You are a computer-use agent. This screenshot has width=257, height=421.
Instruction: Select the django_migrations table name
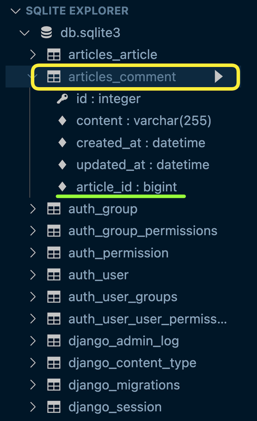click(124, 385)
